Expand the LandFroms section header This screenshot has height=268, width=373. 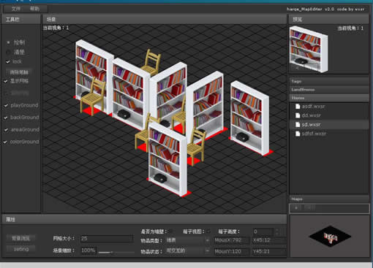tap(329, 90)
